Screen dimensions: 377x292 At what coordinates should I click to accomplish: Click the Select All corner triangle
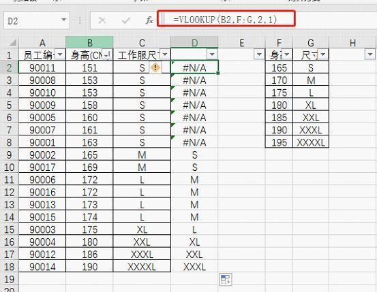point(12,42)
